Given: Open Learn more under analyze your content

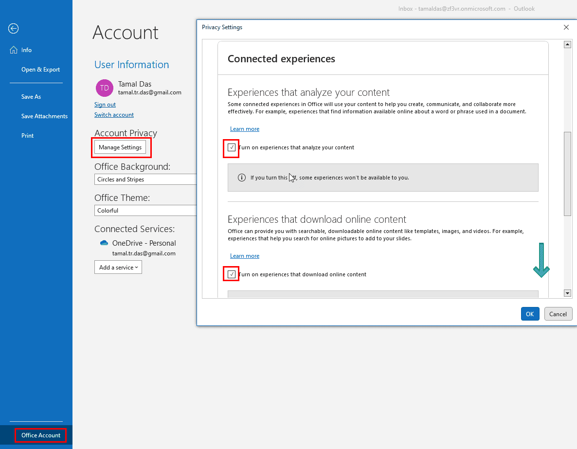Looking at the screenshot, I should [245, 128].
